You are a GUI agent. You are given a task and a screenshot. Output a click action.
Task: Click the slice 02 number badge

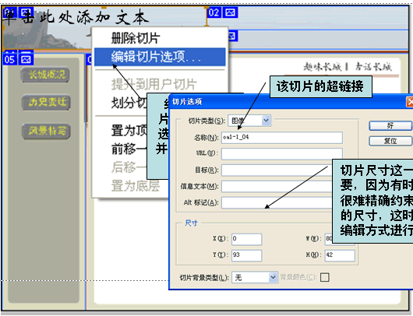tap(214, 12)
